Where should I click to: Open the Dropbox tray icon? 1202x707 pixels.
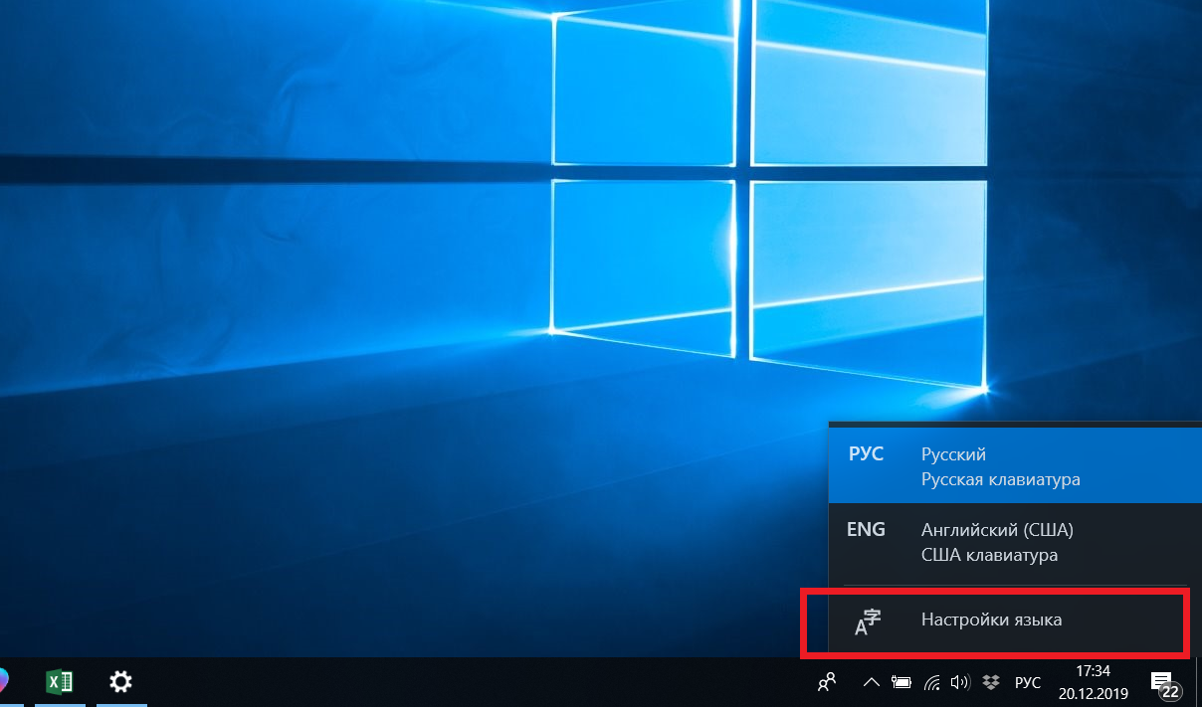[990, 683]
